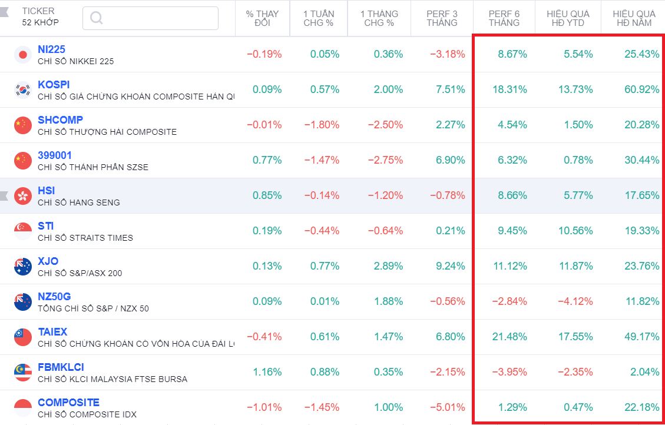Viewport: 665px width, 425px height.
Task: Click the magnifier icon in the search box
Action: (x=96, y=18)
